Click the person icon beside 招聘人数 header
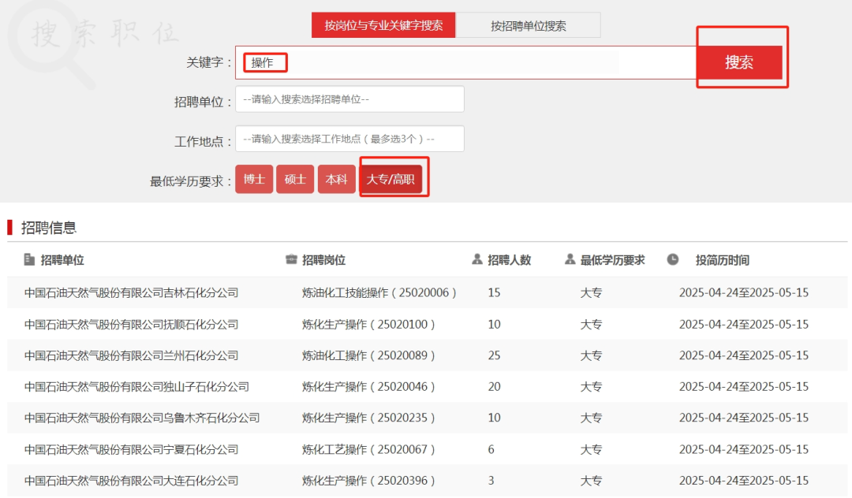The image size is (852, 498). (x=476, y=259)
